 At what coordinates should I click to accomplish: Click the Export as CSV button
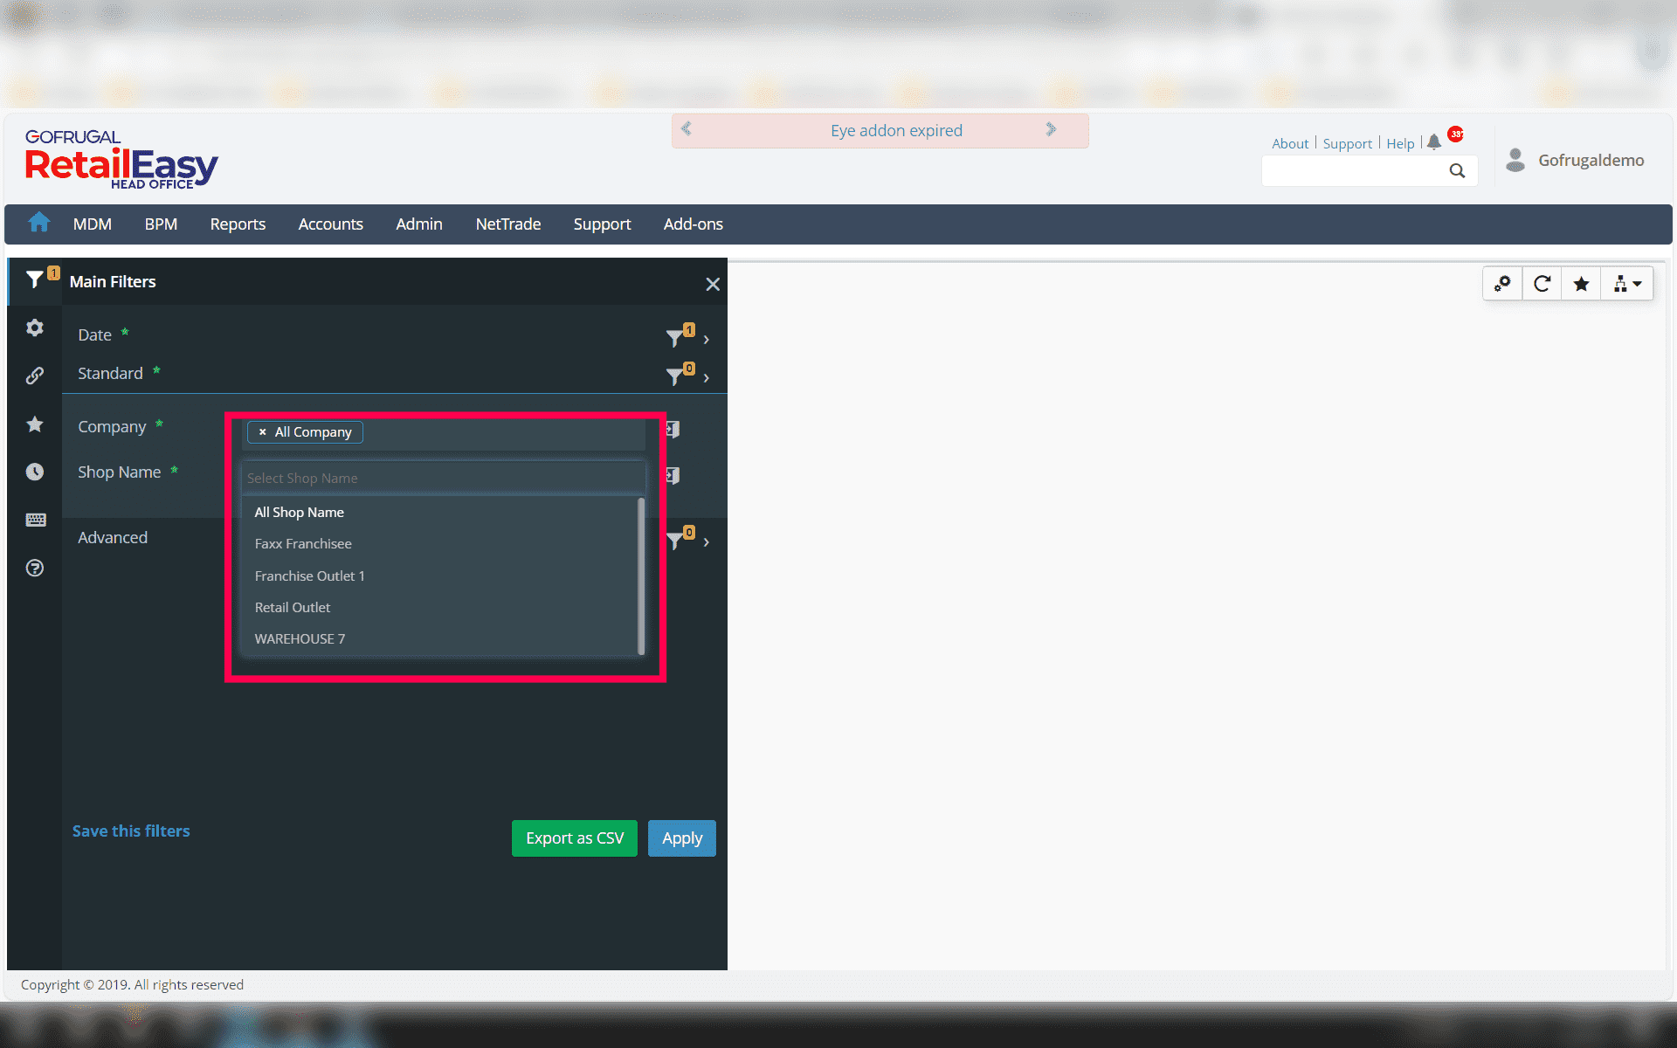(574, 838)
